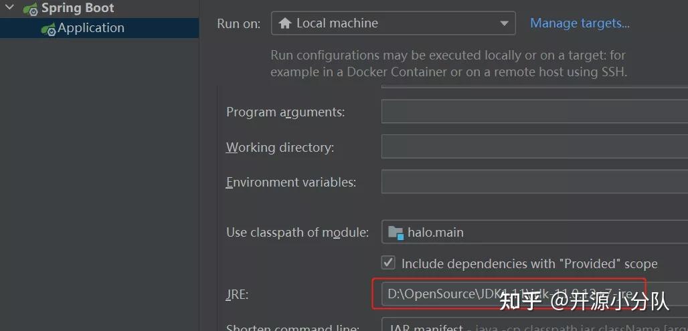Focus the Working directory field

pos(535,146)
